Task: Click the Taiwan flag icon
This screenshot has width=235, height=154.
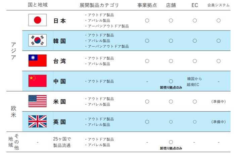Action: pyautogui.click(x=37, y=61)
